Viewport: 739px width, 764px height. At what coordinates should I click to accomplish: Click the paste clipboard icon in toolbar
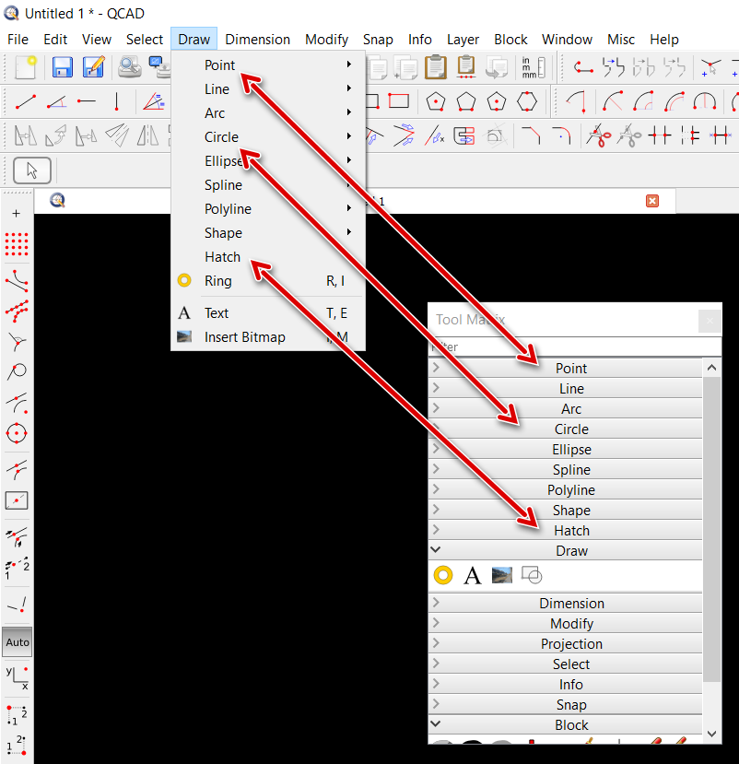tap(436, 66)
